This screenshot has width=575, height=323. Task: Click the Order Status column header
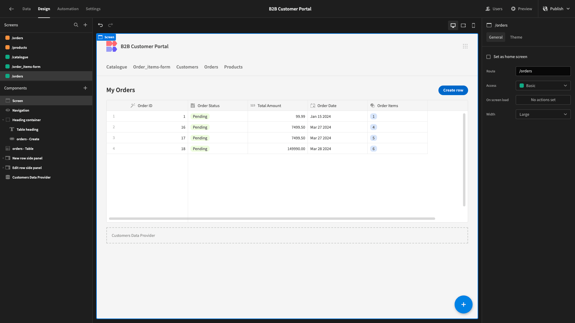[x=218, y=106]
